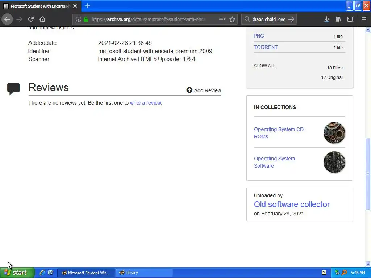Click the forward navigation arrow

pyautogui.click(x=19, y=19)
